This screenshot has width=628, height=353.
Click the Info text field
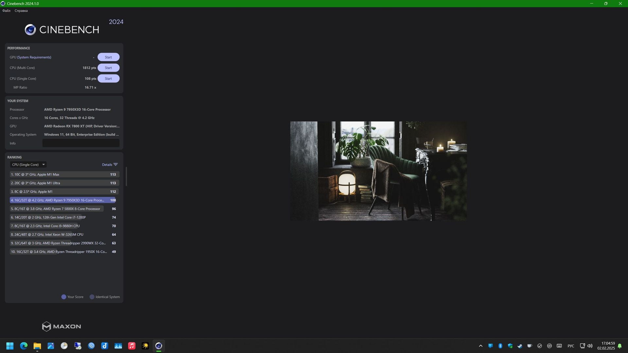[x=81, y=143]
